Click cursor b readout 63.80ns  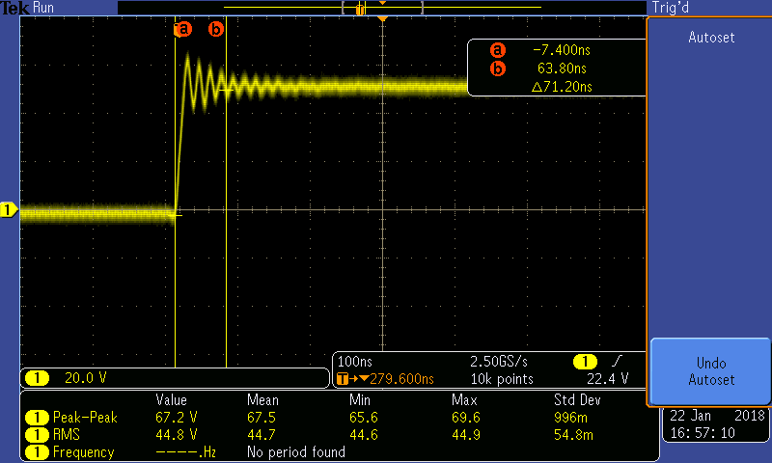562,68
